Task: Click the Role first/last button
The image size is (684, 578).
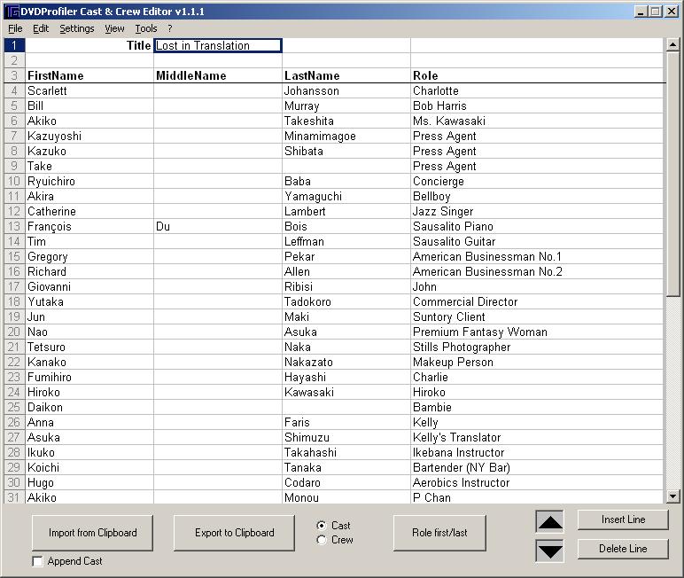Action: [439, 533]
